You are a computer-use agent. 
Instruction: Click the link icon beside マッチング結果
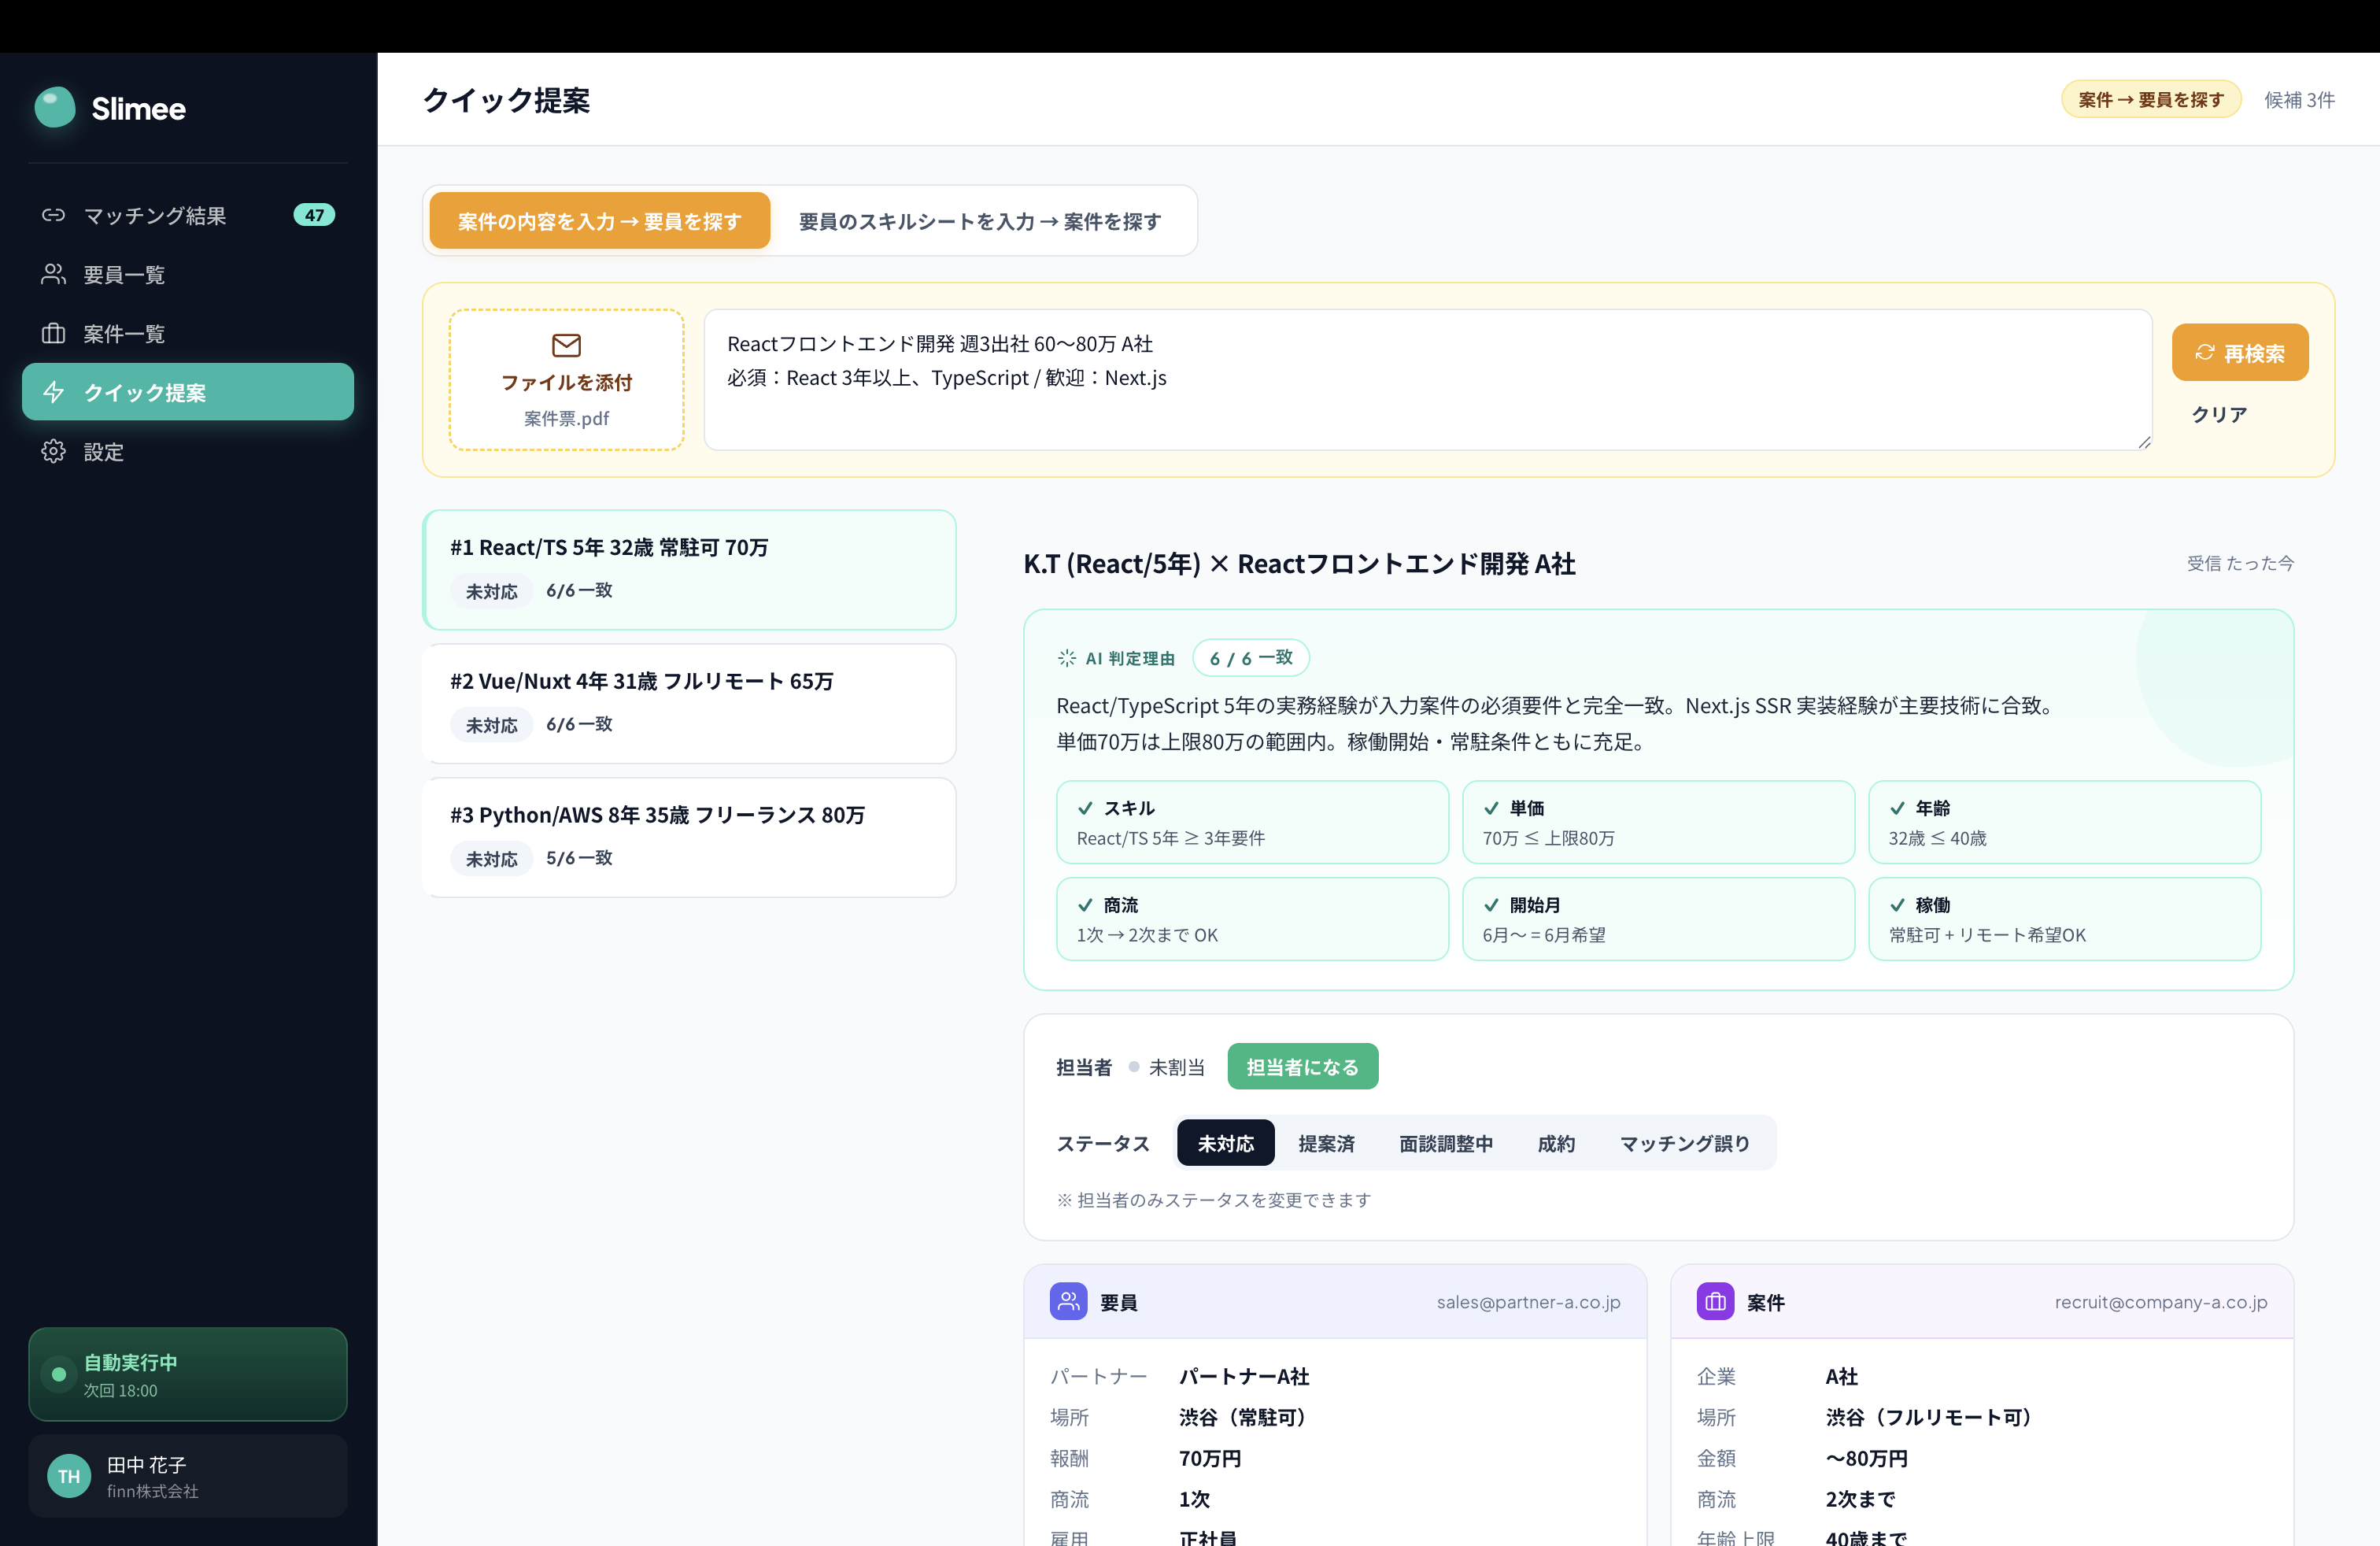tap(53, 215)
